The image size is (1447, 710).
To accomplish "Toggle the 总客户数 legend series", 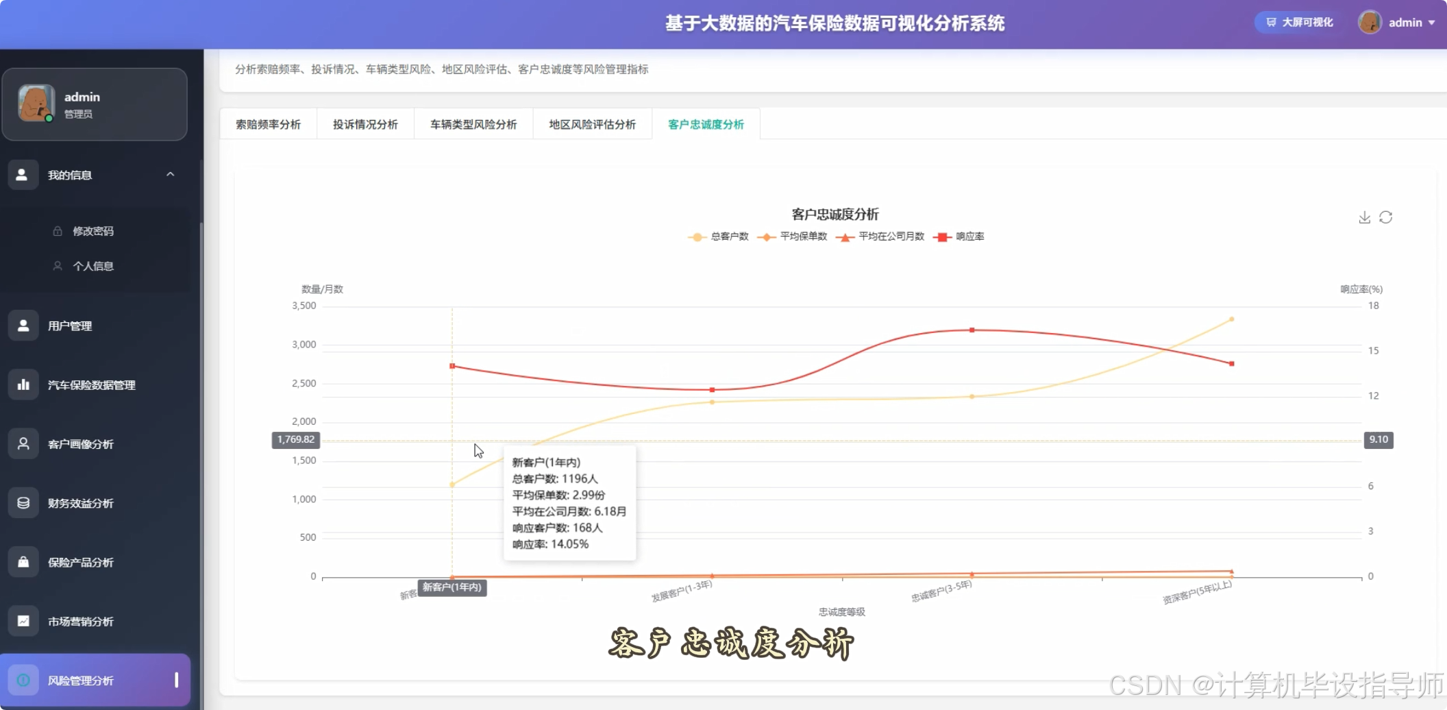I will [x=718, y=236].
